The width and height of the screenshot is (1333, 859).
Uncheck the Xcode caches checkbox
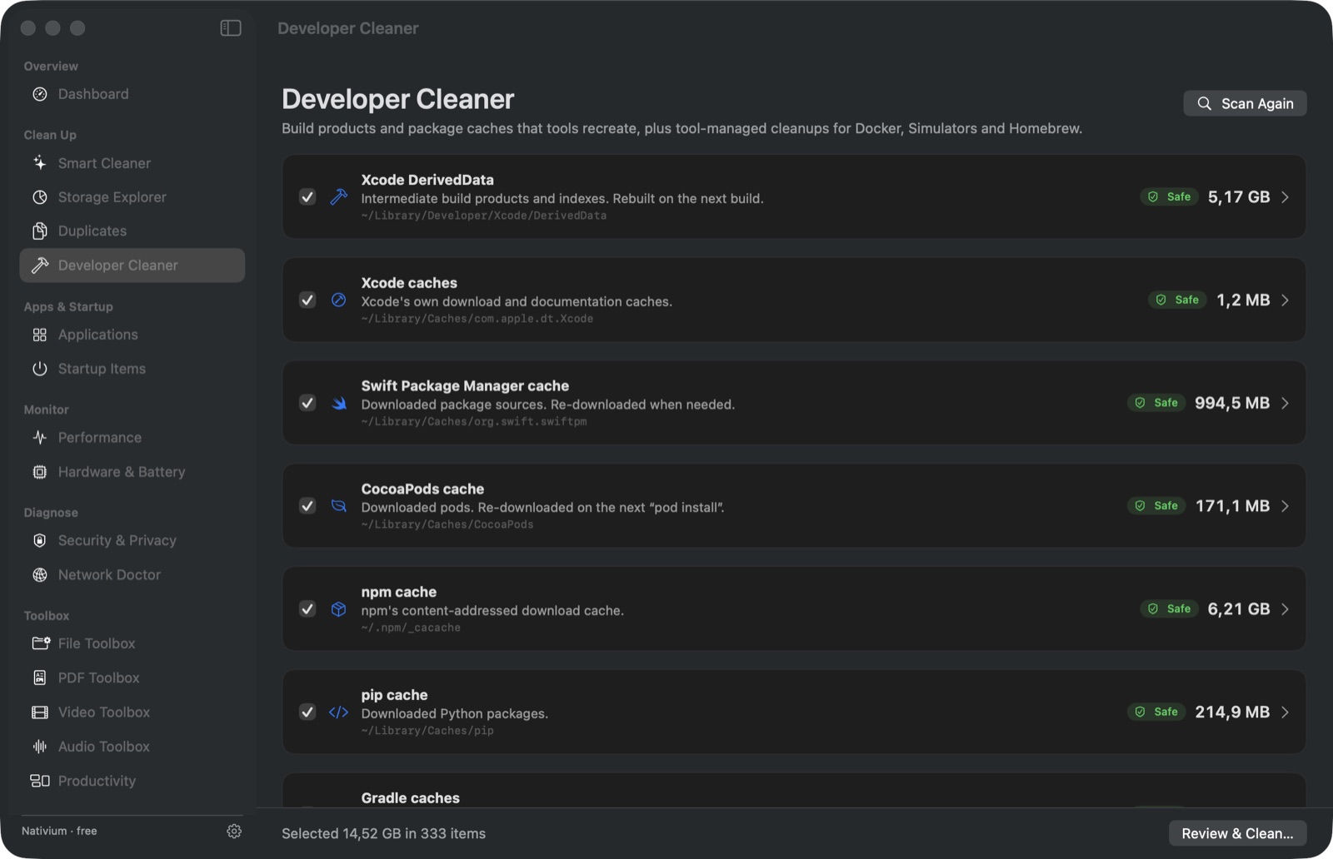point(307,300)
